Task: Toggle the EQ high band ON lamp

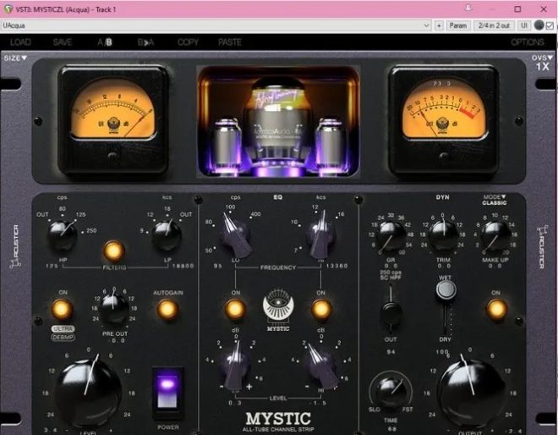Action: pos(321,309)
